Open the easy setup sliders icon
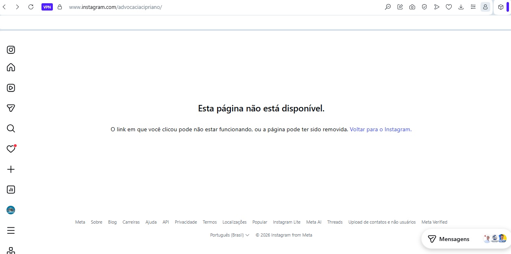The image size is (511, 254). tap(473, 7)
